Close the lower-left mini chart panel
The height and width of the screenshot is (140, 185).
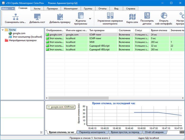click(41, 132)
